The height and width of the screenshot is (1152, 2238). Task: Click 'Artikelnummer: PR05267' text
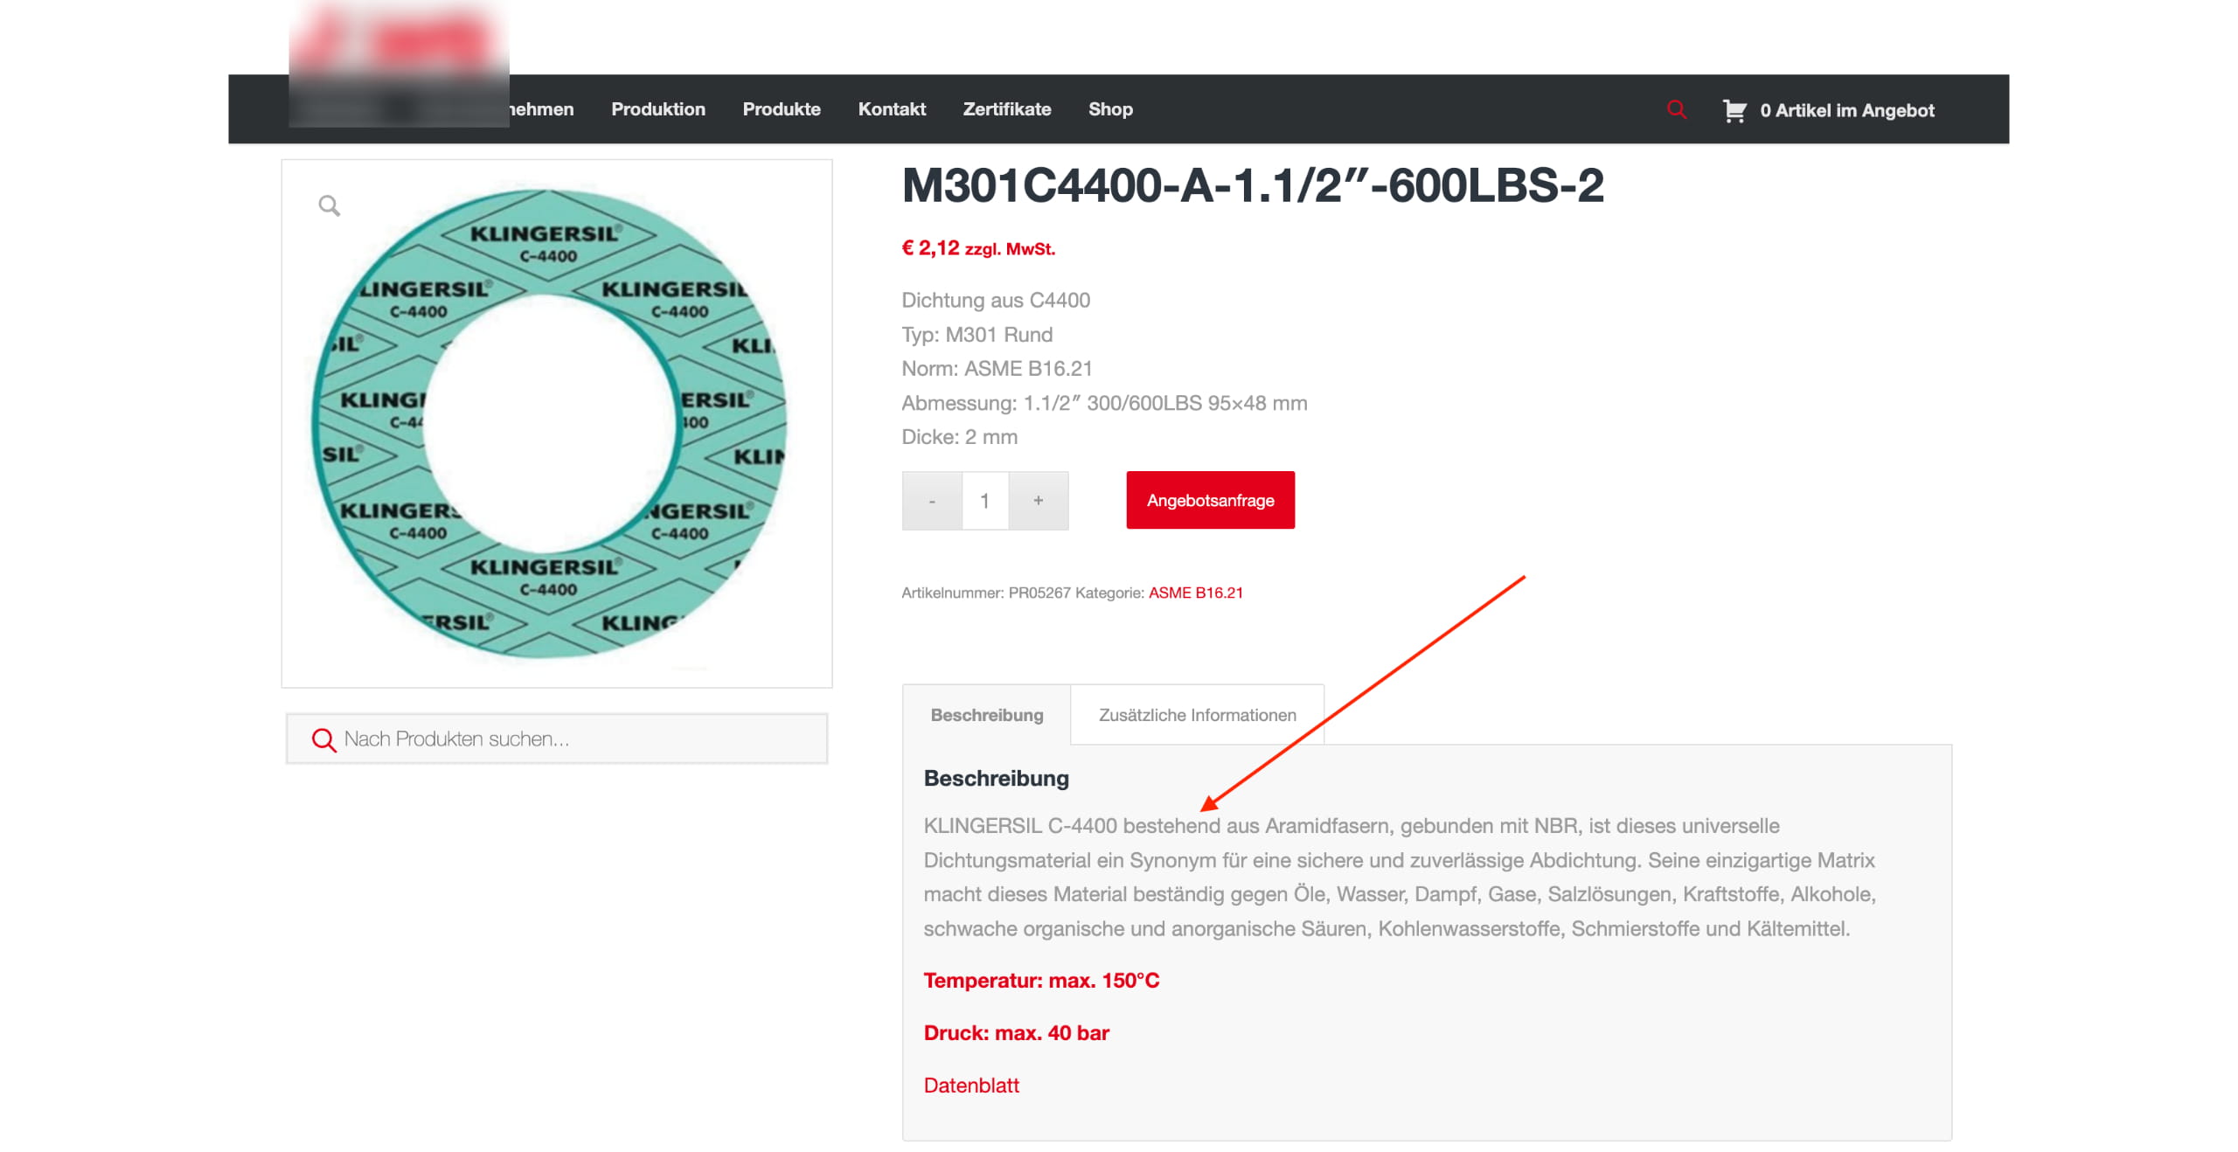pos(985,593)
